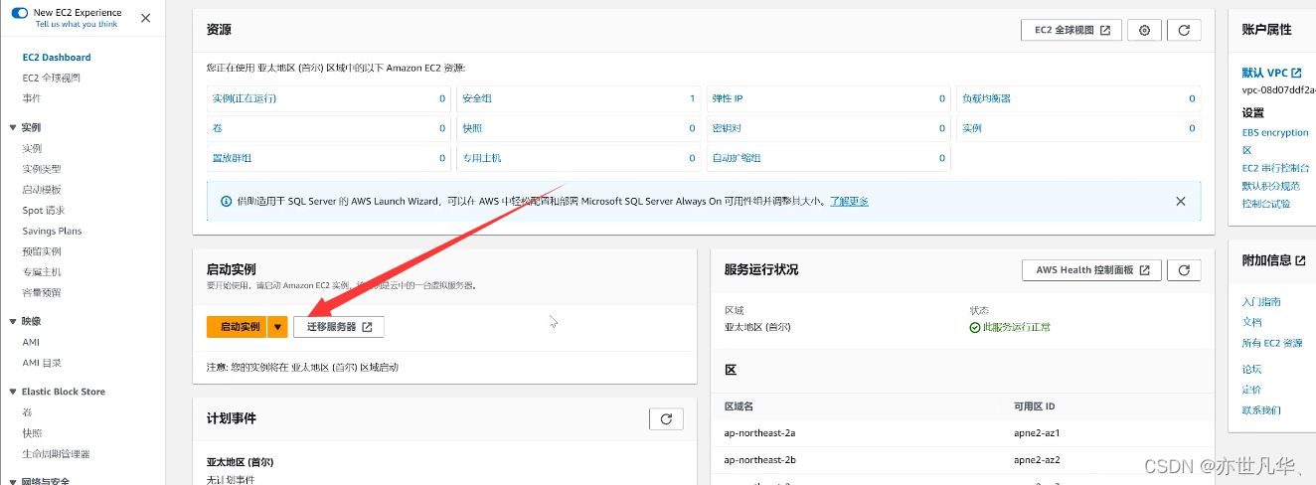The image size is (1316, 485).
Task: Open EC2 全球视图 in sidebar
Action: click(51, 78)
